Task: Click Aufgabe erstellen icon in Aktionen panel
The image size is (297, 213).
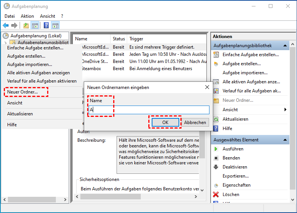Action: click(216, 64)
